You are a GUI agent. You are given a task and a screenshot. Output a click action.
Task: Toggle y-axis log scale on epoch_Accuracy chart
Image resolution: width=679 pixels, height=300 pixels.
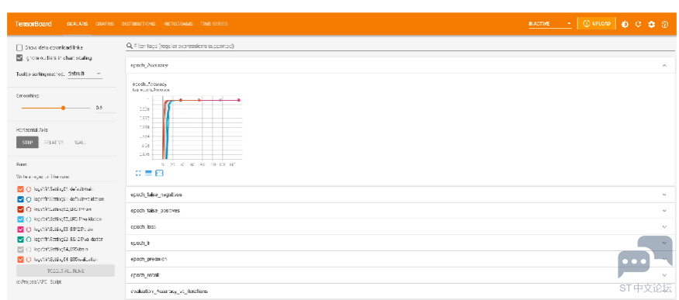(148, 173)
